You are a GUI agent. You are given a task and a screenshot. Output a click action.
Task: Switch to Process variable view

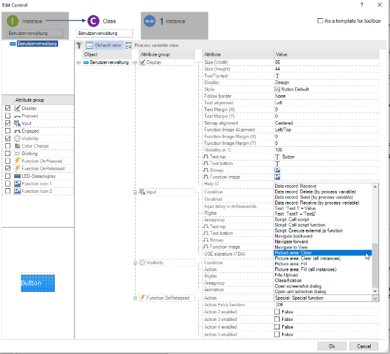[152, 45]
